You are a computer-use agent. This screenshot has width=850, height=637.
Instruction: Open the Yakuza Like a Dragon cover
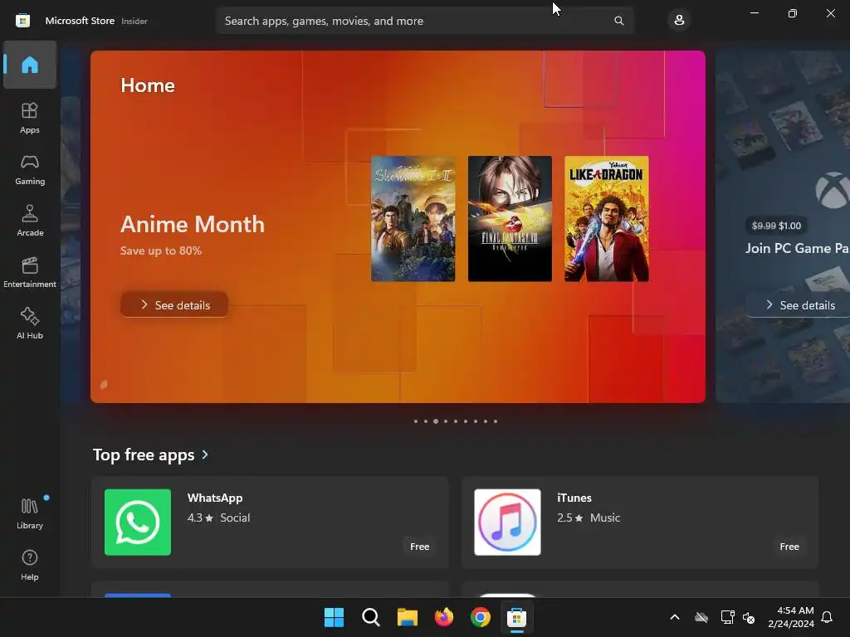tap(607, 219)
